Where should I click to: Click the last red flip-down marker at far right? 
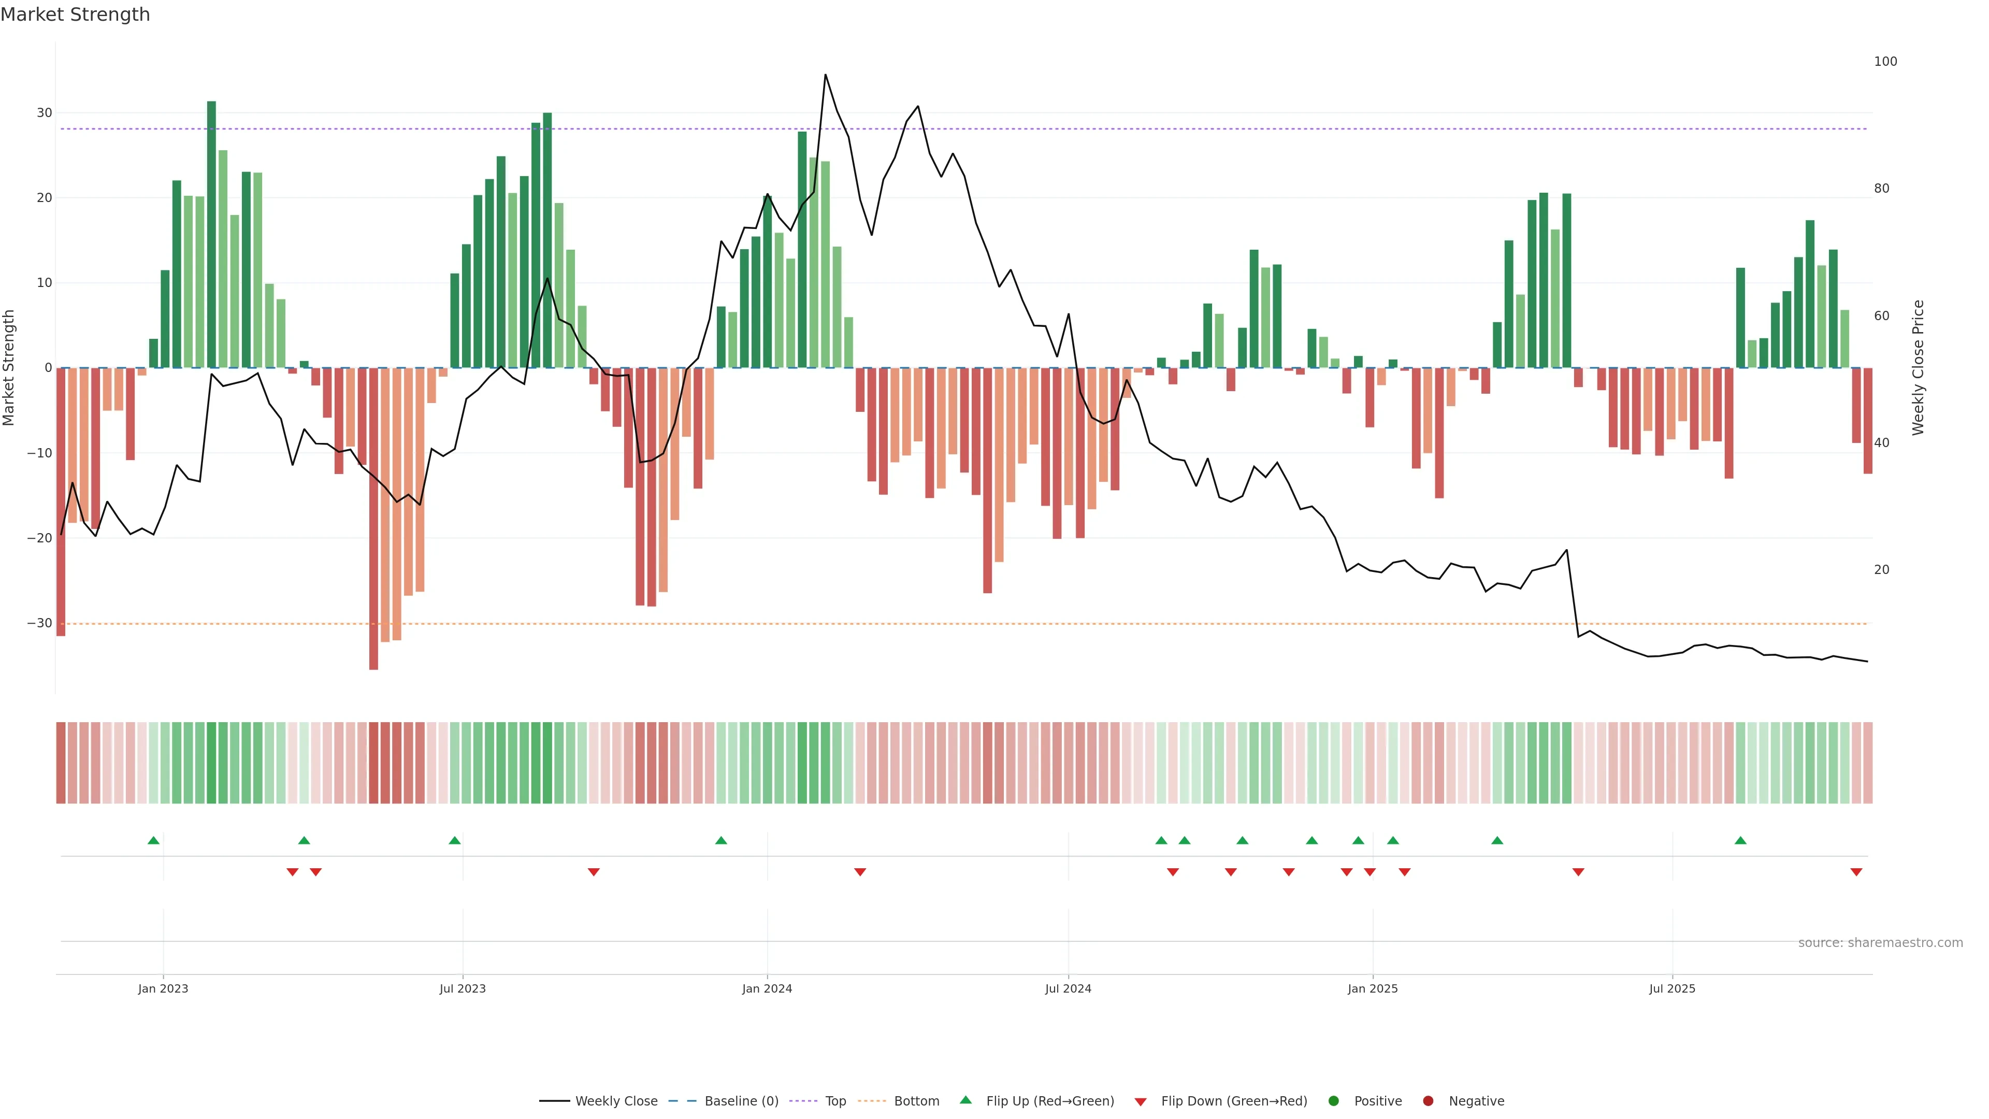(1856, 872)
